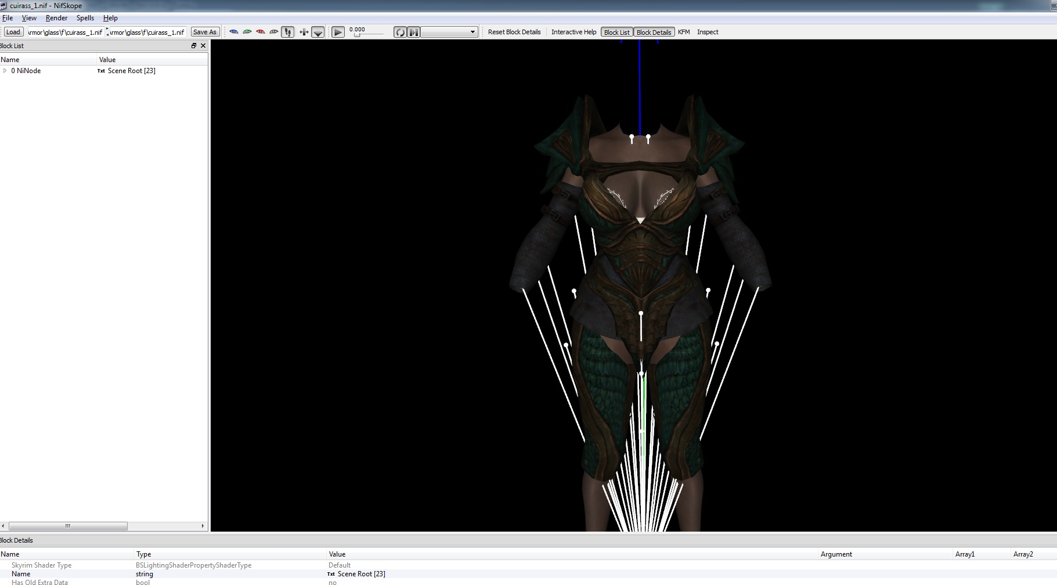Expand the 0 NiNode tree item
The width and height of the screenshot is (1057, 585).
(x=5, y=71)
